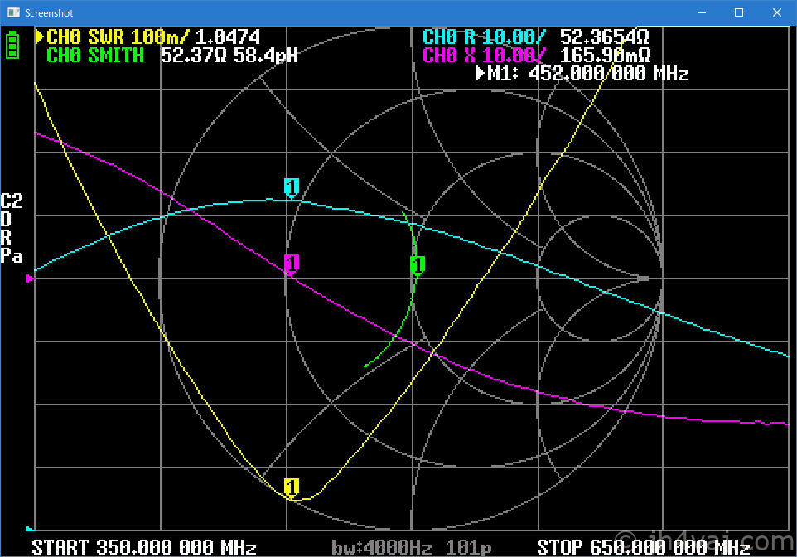
Task: Maximize the Screenshot window
Action: point(738,12)
